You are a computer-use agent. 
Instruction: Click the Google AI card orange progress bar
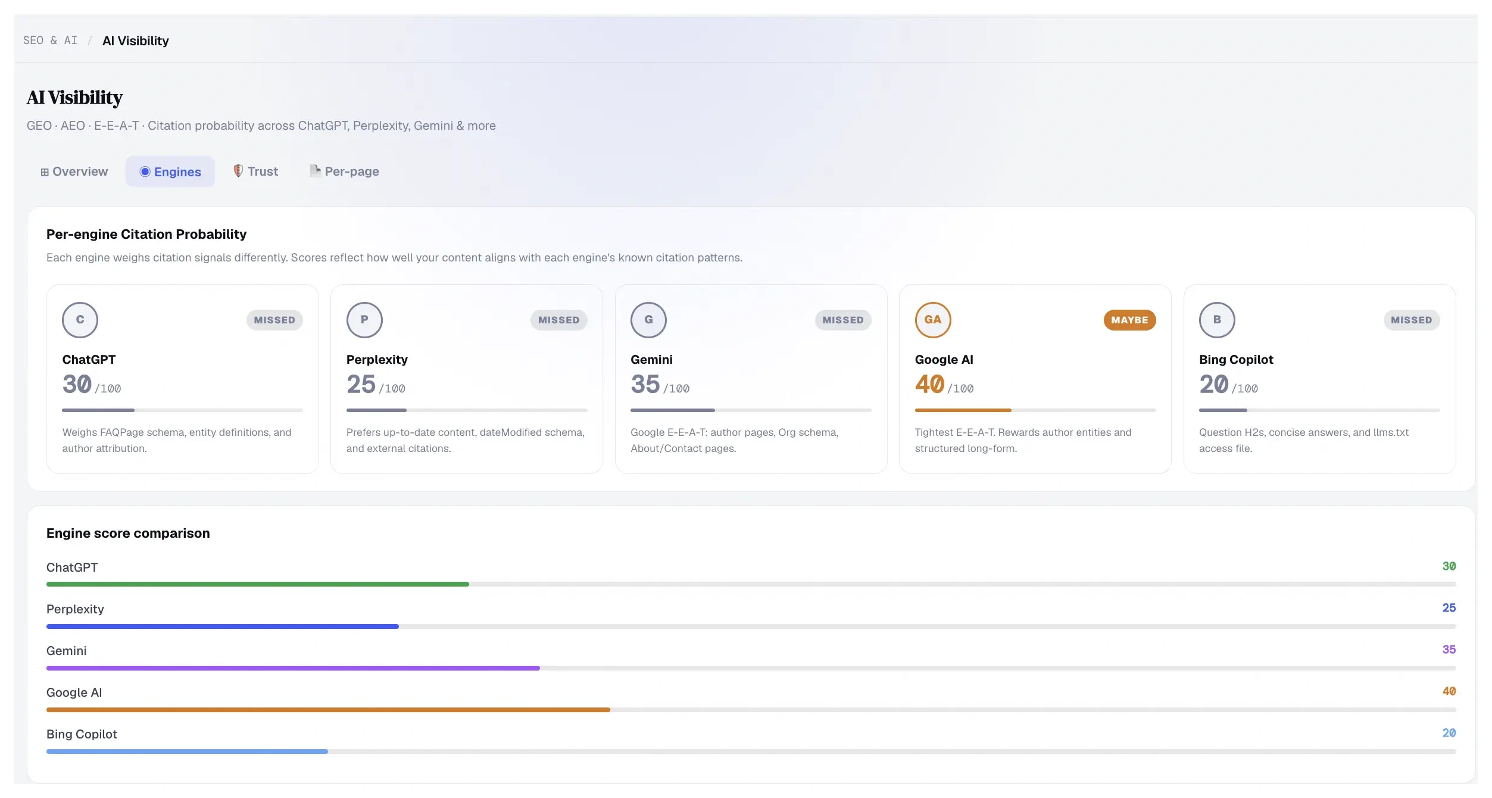coord(1035,410)
